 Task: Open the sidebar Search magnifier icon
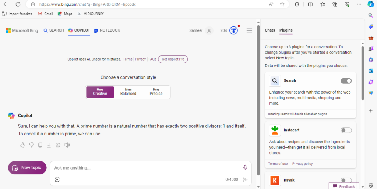371,15
